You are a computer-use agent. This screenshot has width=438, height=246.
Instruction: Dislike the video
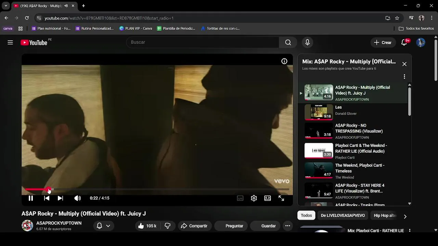pyautogui.click(x=168, y=226)
